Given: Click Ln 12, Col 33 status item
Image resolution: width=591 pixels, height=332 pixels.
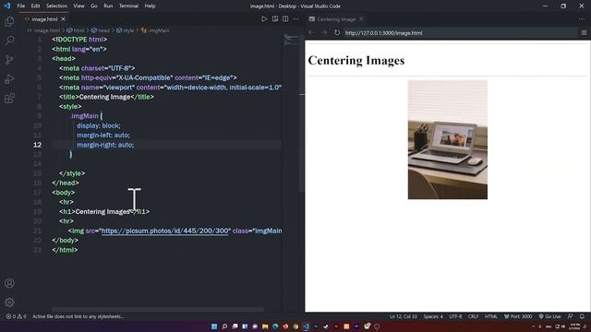Looking at the screenshot, I should [x=403, y=316].
